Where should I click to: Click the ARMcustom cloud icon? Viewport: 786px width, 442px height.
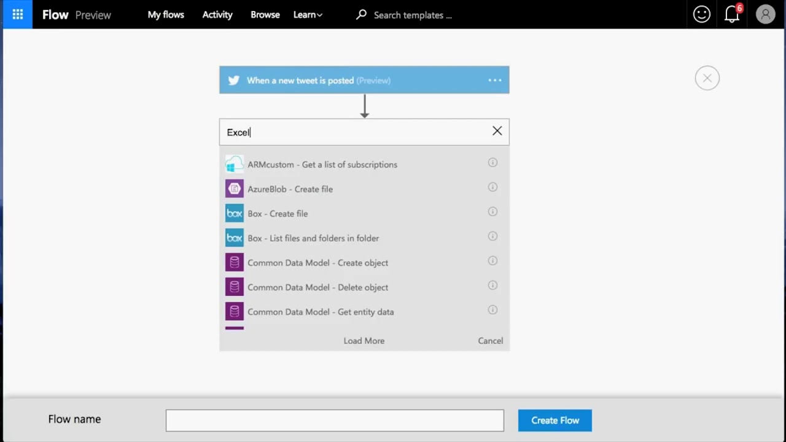tap(234, 165)
